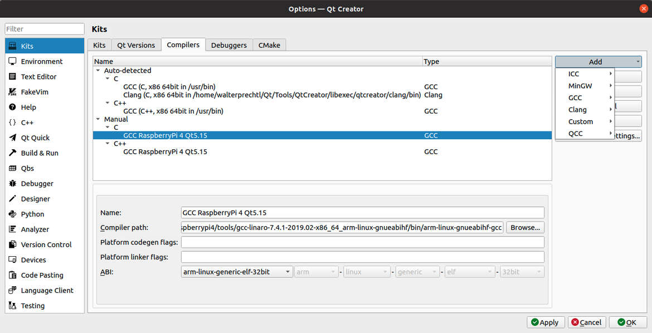652x333 pixels.
Task: Collapse the Manual tree group
Action: (98, 119)
